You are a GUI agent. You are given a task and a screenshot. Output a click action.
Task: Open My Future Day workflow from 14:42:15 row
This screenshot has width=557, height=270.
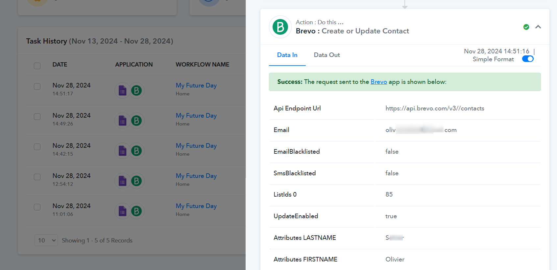[x=196, y=146]
